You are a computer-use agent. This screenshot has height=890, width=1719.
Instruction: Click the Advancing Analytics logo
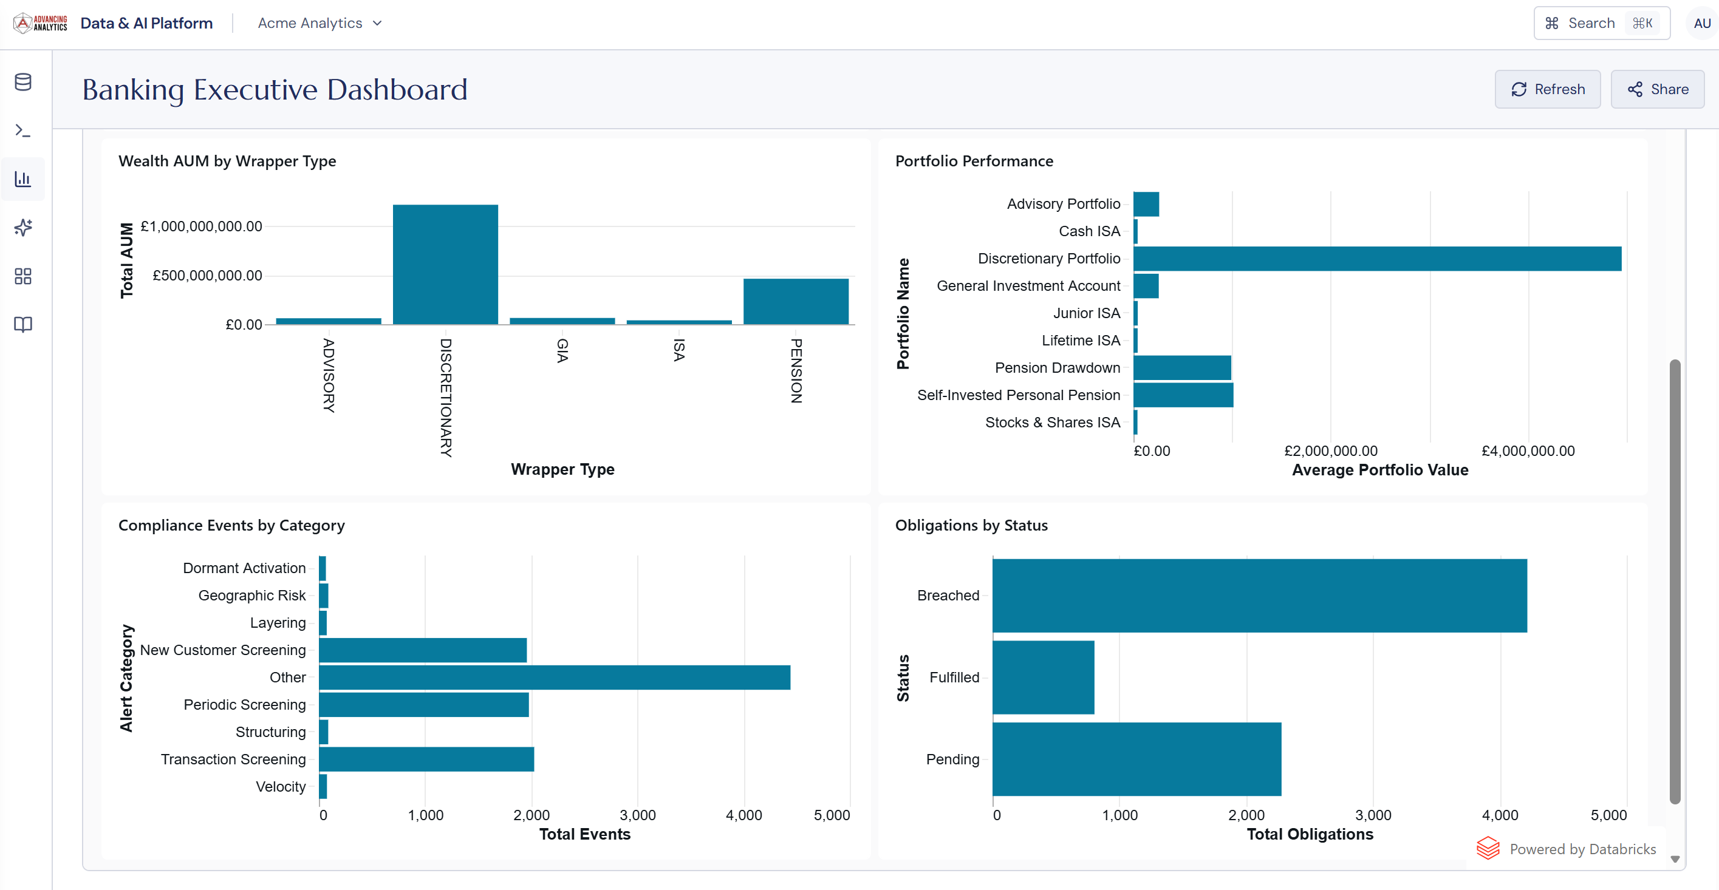[41, 23]
